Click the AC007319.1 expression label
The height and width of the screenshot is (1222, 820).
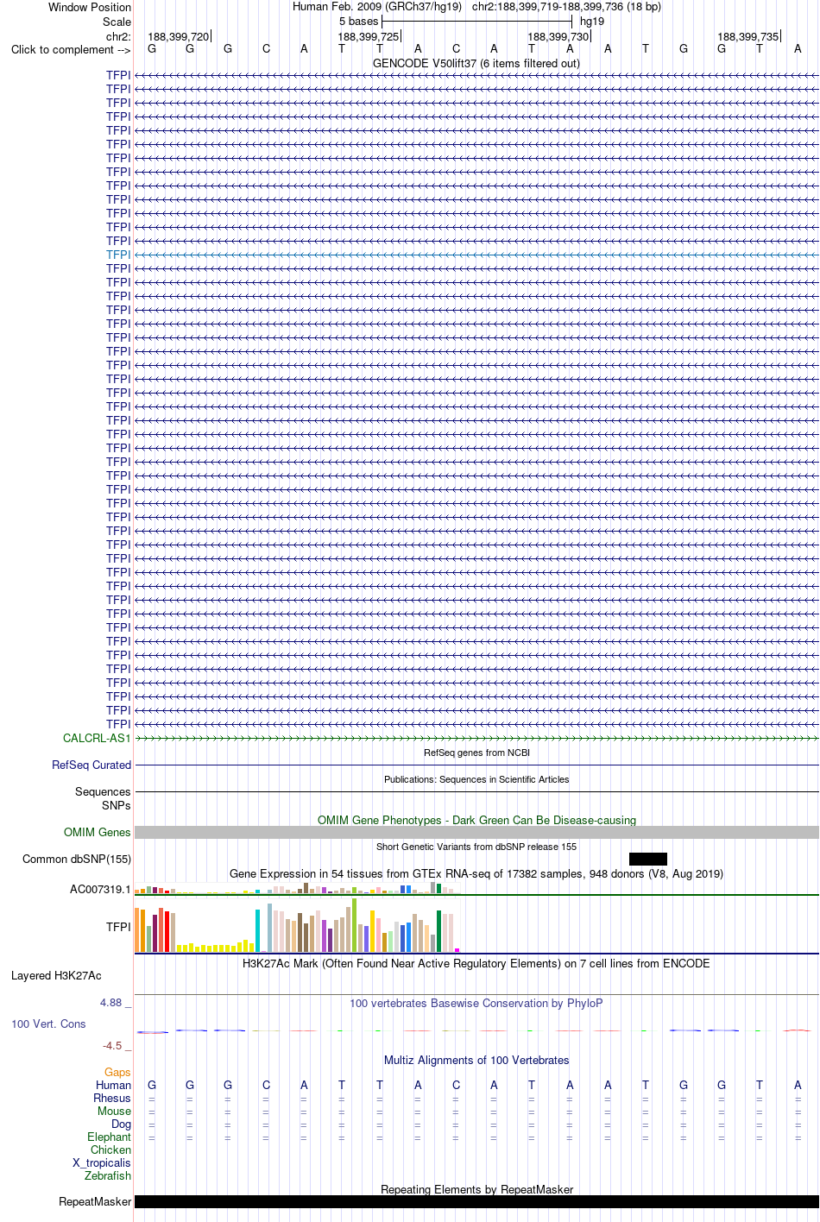coord(100,889)
